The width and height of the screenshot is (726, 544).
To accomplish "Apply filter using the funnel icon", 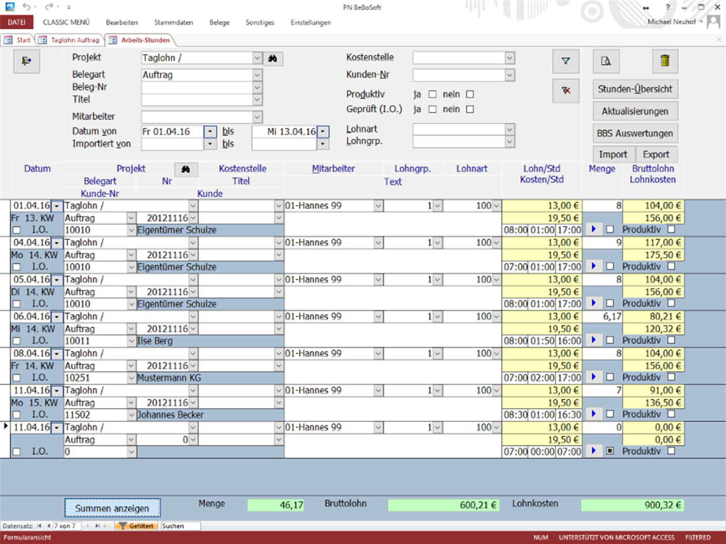I will 565,61.
